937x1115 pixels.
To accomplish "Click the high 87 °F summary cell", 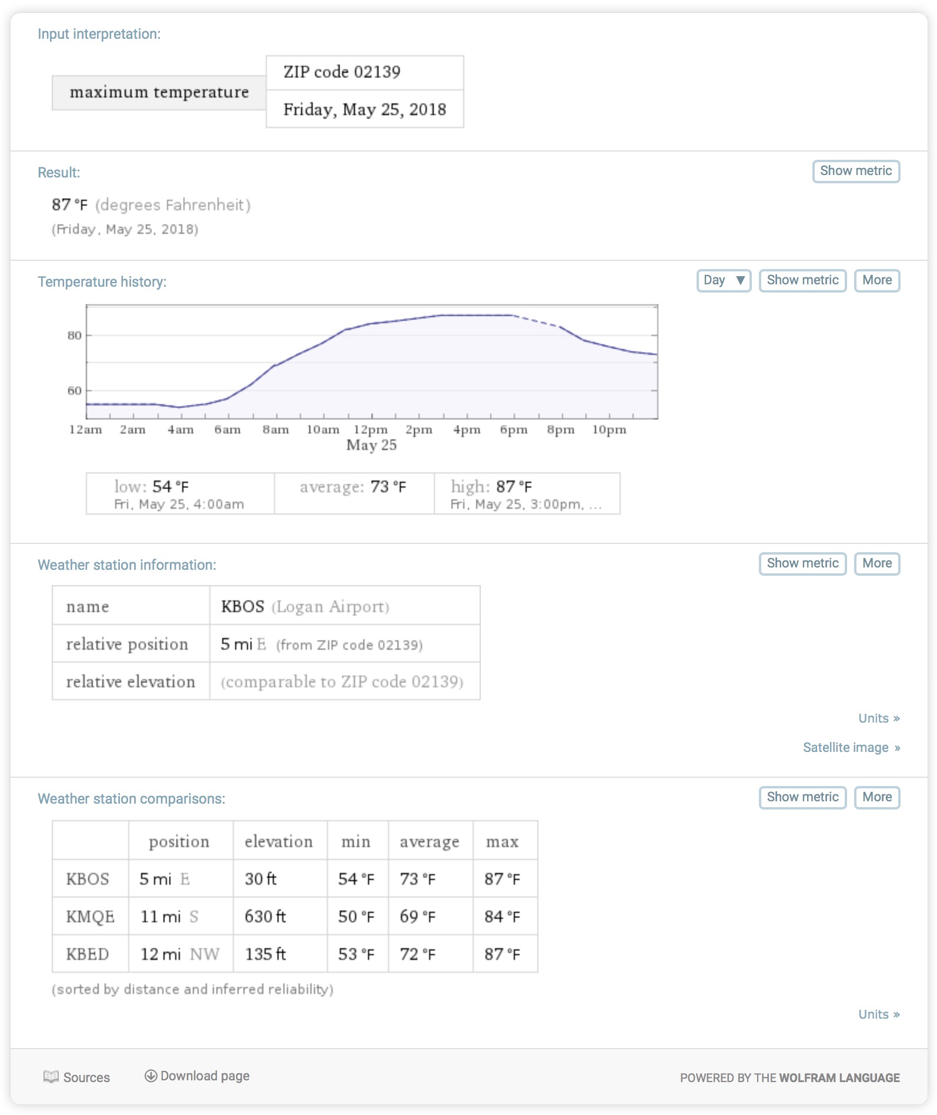I will (x=526, y=493).
